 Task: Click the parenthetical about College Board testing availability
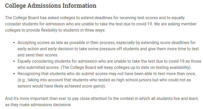[126, 68]
